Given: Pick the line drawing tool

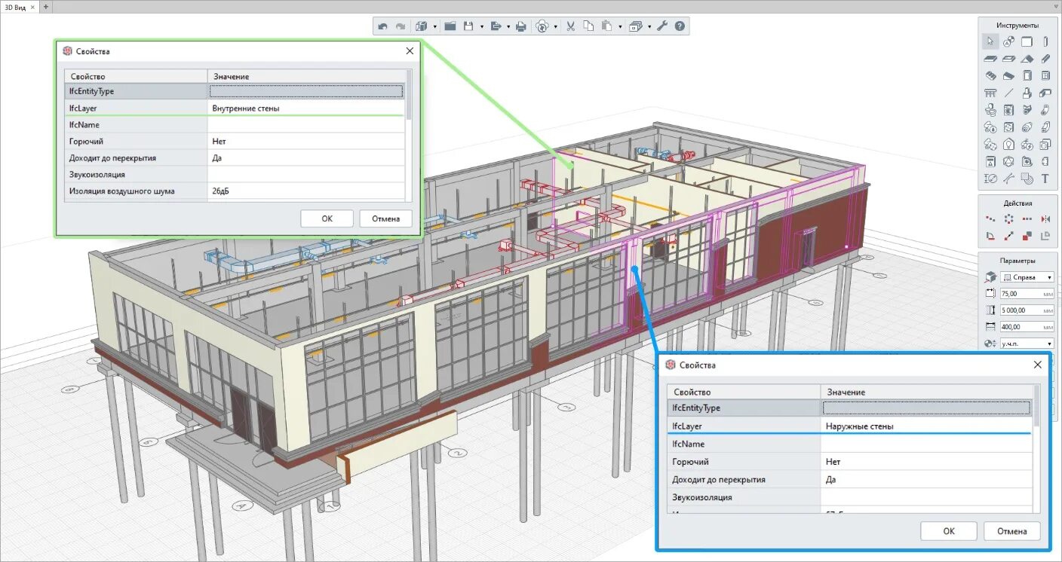Looking at the screenshot, I should tap(1008, 93).
